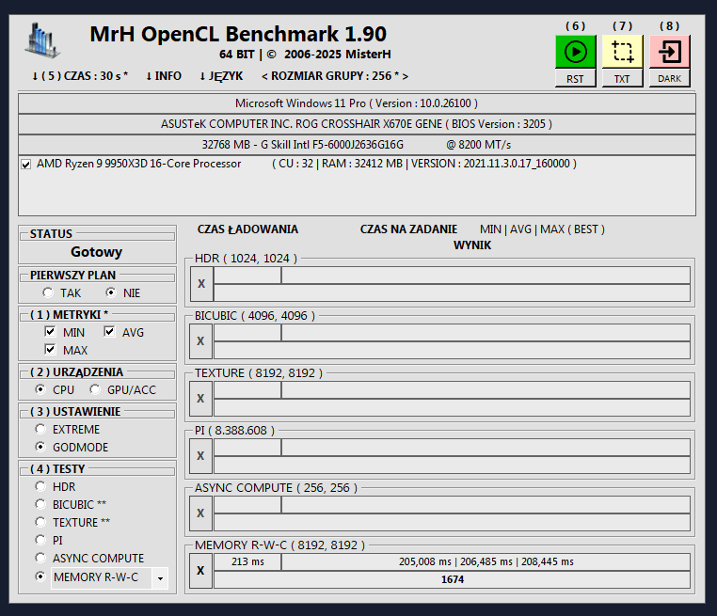The image size is (717, 616).
Task: Click the MrH benchmark logo icon
Action: tap(42, 40)
